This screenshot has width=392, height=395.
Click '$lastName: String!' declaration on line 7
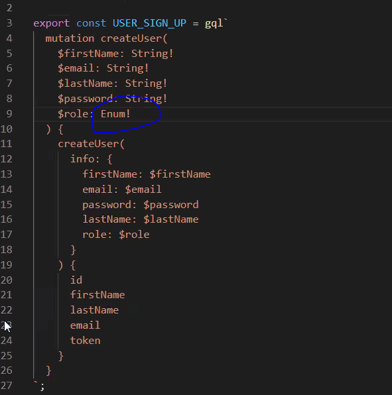[113, 84]
